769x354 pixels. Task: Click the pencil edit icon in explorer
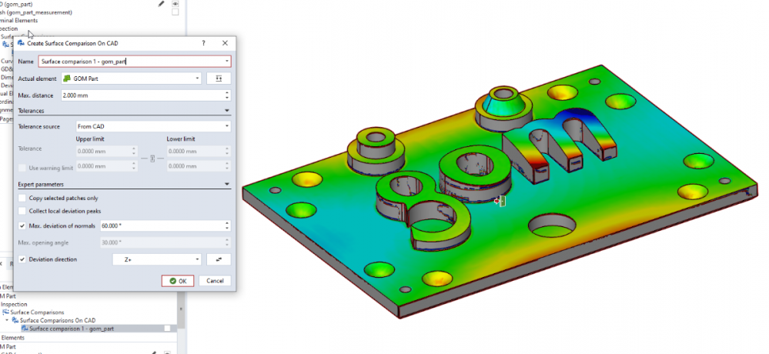161,4
